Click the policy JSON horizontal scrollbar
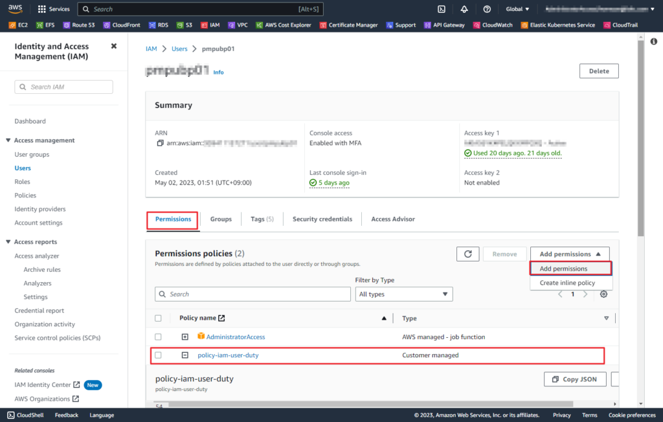Image resolution: width=663 pixels, height=422 pixels. pyautogui.click(x=371, y=404)
